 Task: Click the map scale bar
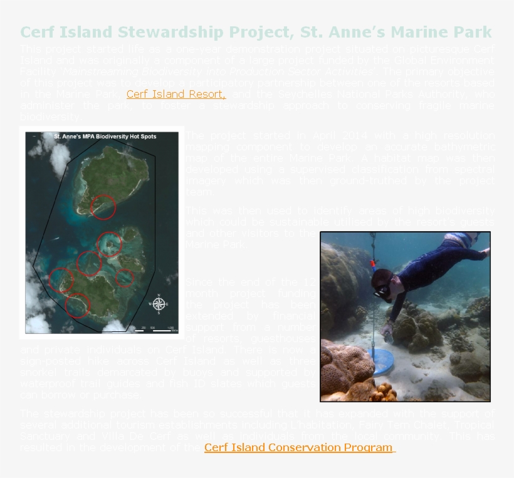point(154,330)
